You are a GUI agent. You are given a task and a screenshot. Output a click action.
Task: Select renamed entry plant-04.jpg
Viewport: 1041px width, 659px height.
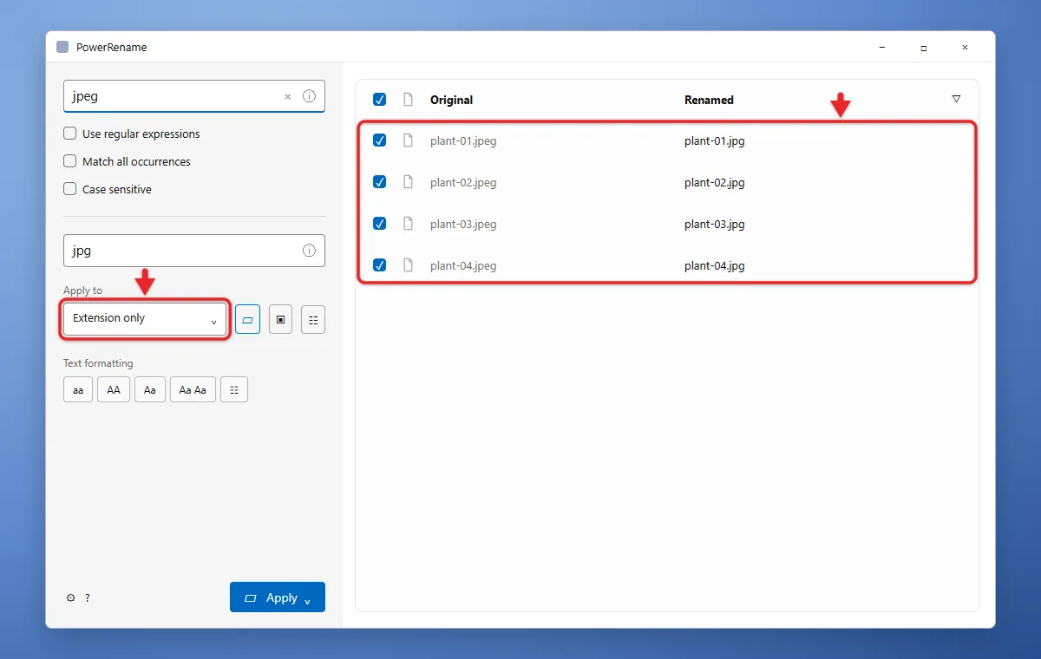click(x=715, y=265)
